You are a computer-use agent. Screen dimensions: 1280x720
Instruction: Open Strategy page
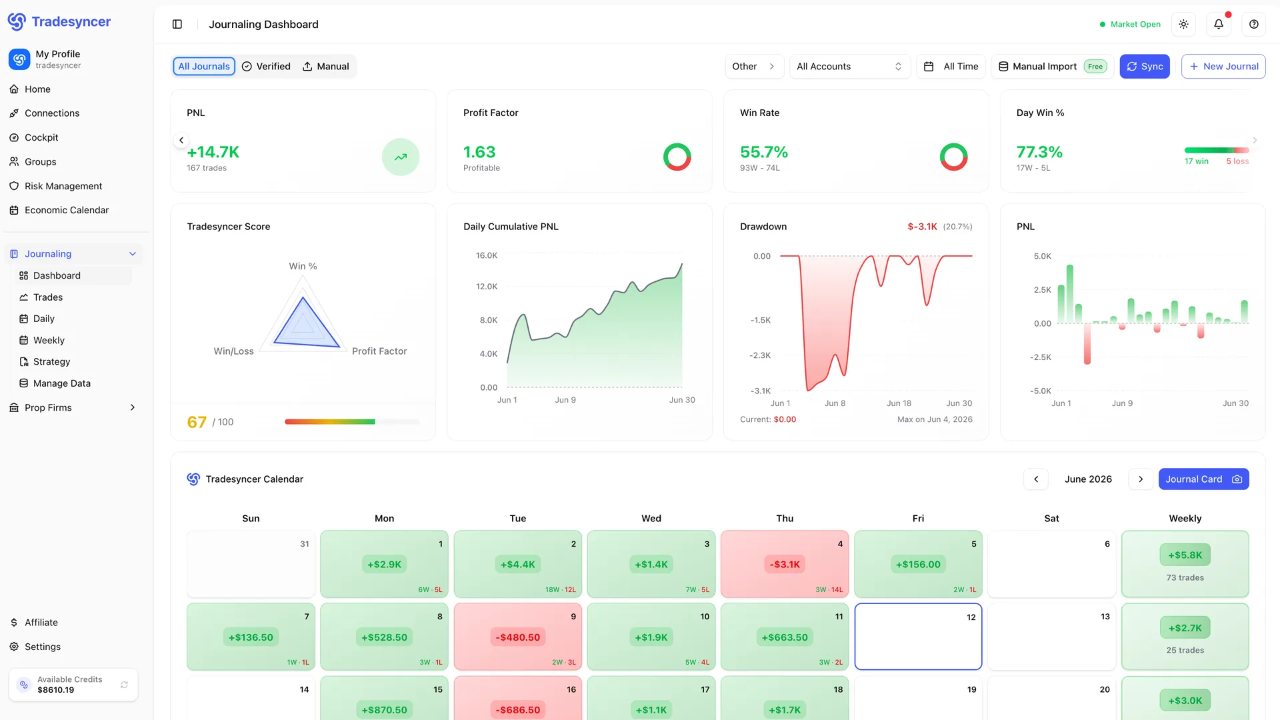tap(51, 362)
